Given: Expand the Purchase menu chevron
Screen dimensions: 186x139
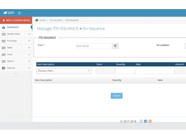Looking at the screenshot, I should point(29,41).
